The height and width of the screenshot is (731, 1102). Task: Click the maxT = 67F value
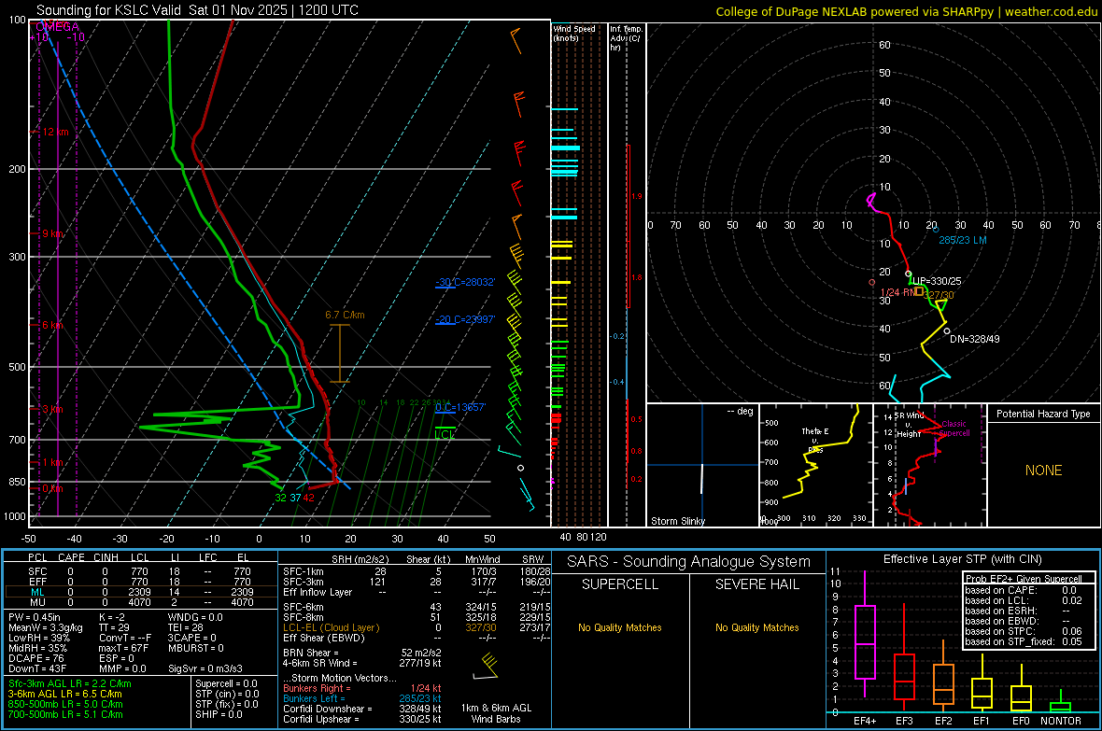point(123,648)
